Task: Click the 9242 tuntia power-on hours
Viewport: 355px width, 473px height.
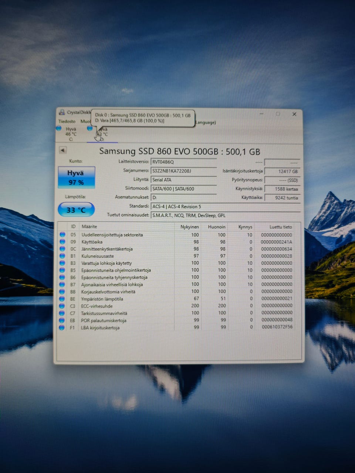Action: (282, 198)
